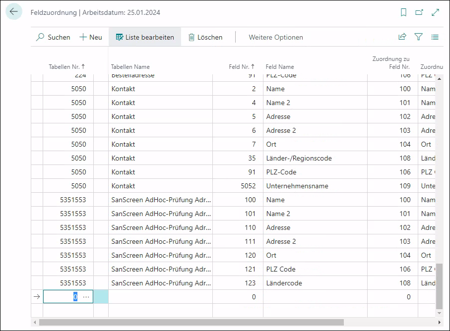The image size is (450, 331).
Task: Sort by the Feld Nr. column header
Action: click(x=242, y=67)
